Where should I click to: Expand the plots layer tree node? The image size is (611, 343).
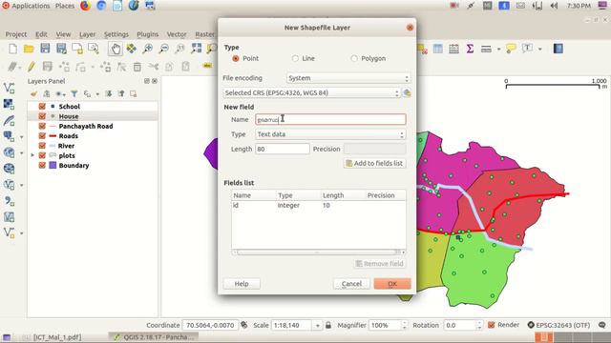click(32, 155)
